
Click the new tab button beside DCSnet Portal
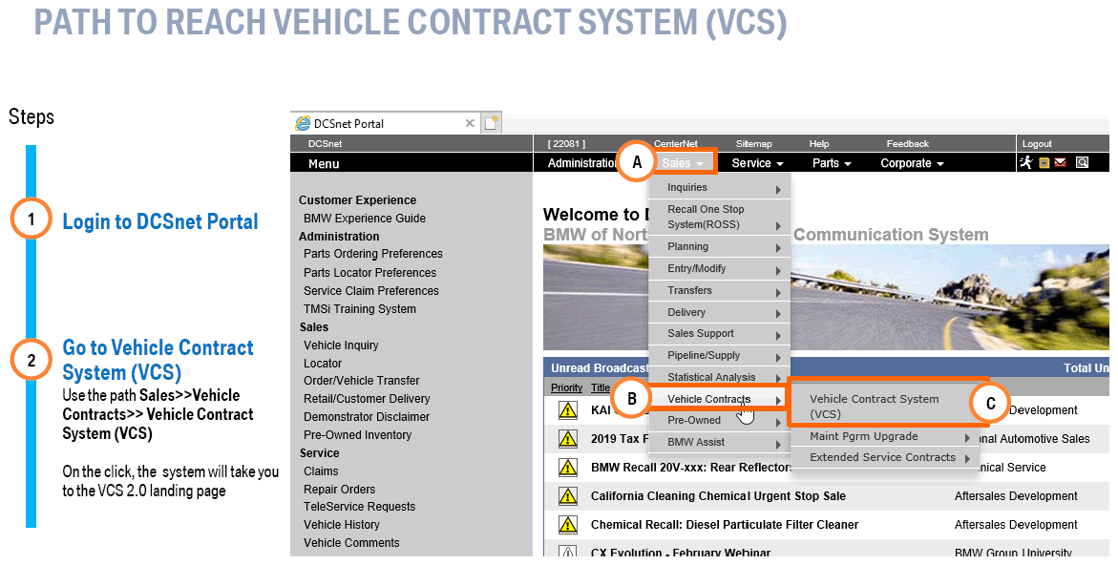491,123
